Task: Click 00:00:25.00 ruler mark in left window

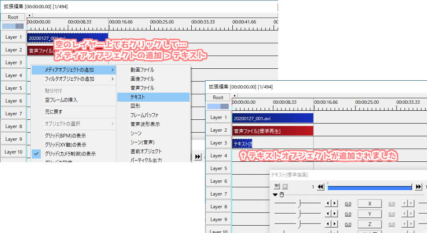Action: (x=162, y=22)
